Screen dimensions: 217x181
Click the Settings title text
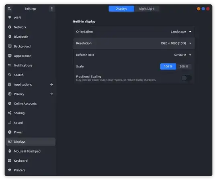[x=31, y=9]
